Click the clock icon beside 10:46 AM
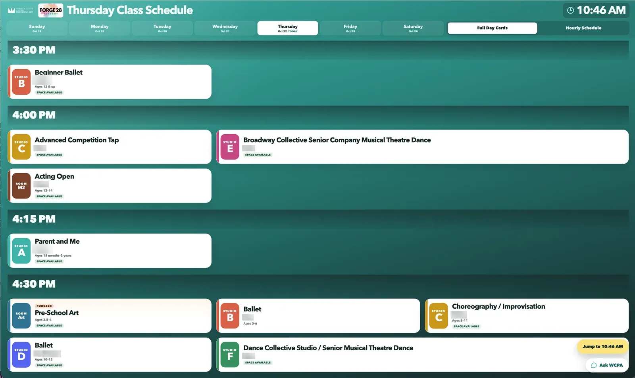Screen dimensions: 635x378 click(570, 10)
